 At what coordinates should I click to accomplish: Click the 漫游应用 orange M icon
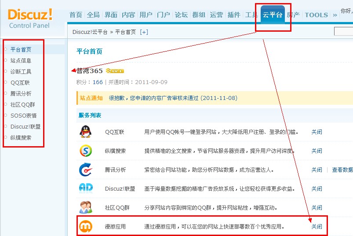(86, 226)
